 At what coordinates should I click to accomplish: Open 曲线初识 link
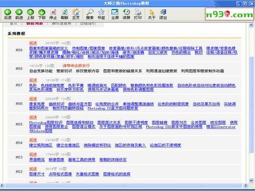pyautogui.click(x=57, y=104)
